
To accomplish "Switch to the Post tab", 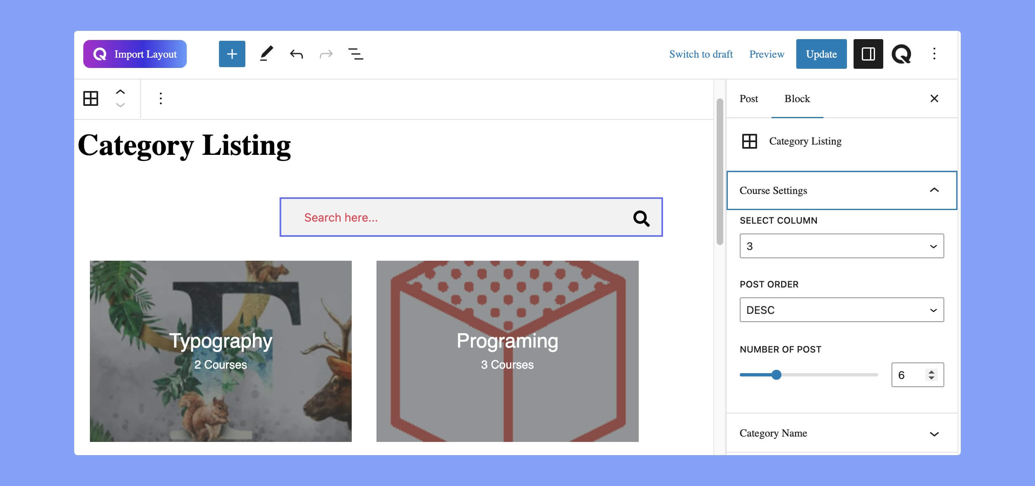I will pos(749,98).
